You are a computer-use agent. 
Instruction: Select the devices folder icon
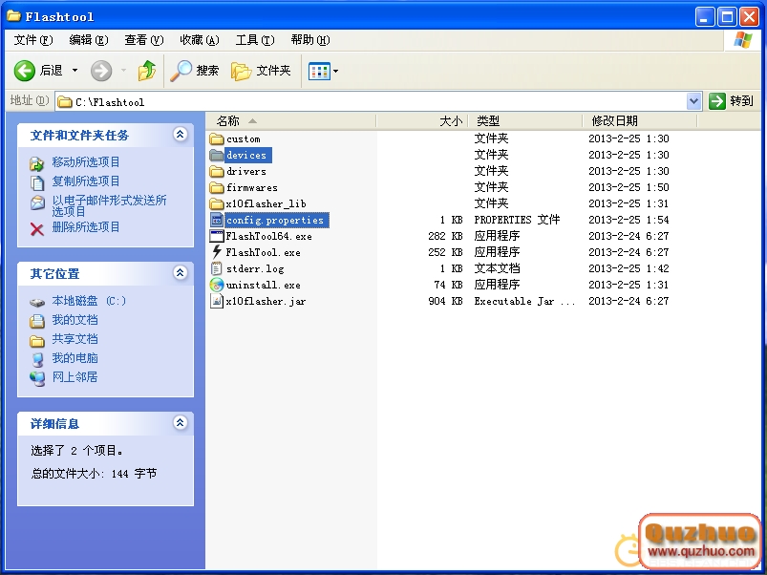pos(216,156)
